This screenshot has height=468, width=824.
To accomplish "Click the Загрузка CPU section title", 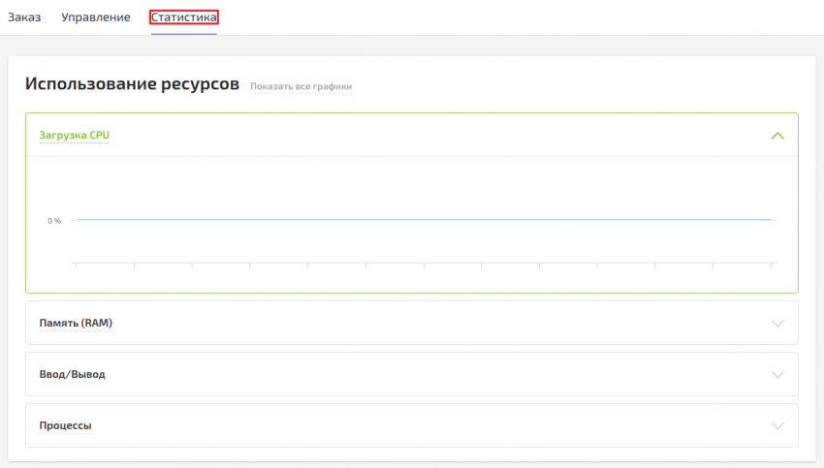I will pos(74,136).
